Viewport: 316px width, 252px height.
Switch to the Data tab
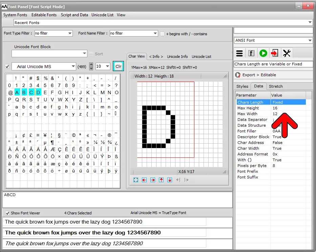258,86
